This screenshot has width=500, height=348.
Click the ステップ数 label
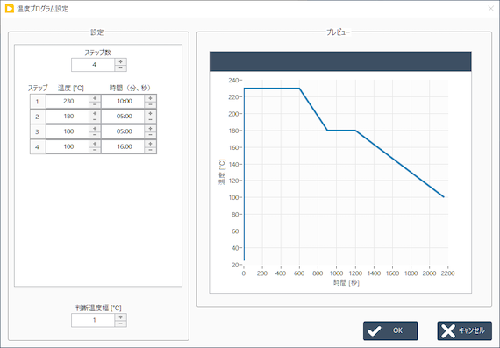pyautogui.click(x=98, y=53)
